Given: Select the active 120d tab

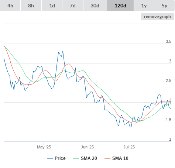Looking at the screenshot, I should 120,6.
